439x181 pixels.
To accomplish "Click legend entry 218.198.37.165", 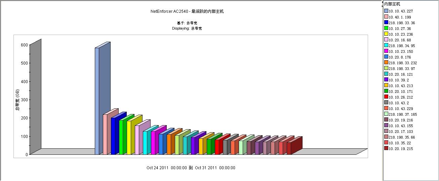I will click(x=402, y=114).
